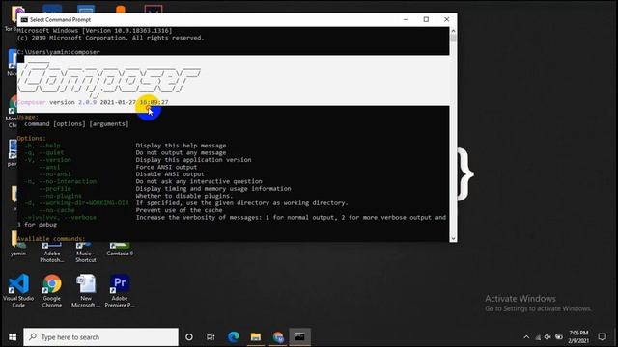The image size is (618, 347).
Task: Click the Command Prompt scrollbar thumb
Action: click(x=453, y=39)
